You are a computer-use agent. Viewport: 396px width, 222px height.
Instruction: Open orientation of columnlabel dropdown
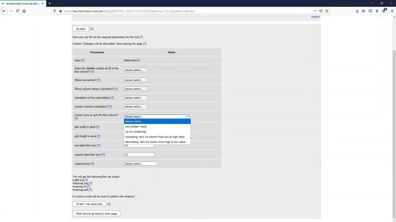(136, 97)
